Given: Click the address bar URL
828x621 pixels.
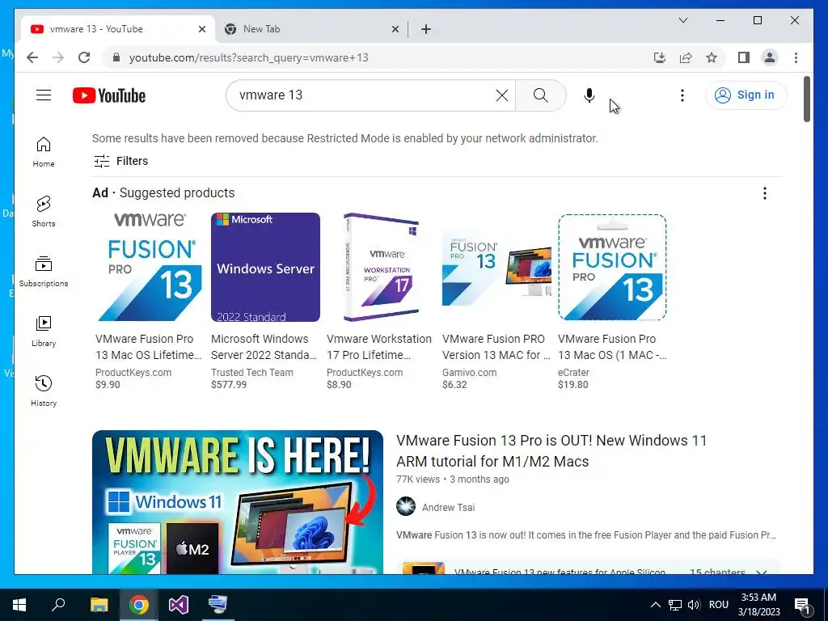Looking at the screenshot, I should click(x=249, y=57).
